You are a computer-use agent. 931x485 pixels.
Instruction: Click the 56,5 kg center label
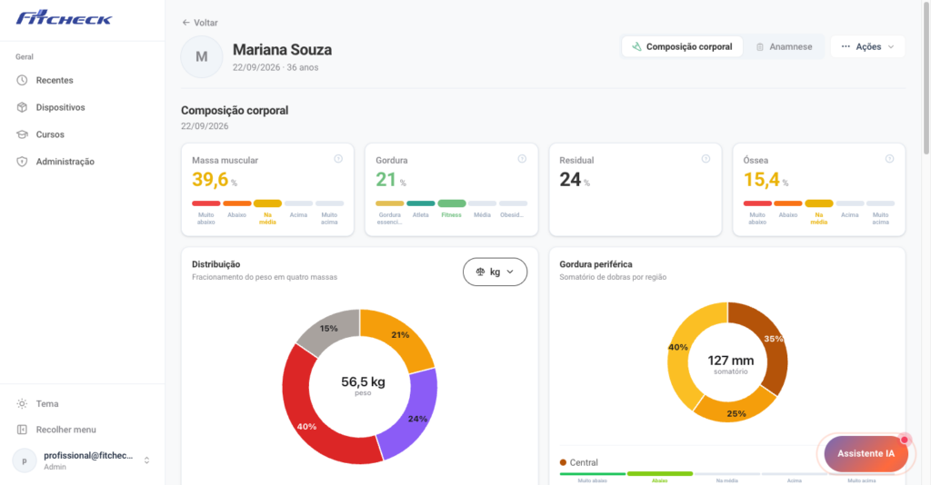click(x=363, y=381)
